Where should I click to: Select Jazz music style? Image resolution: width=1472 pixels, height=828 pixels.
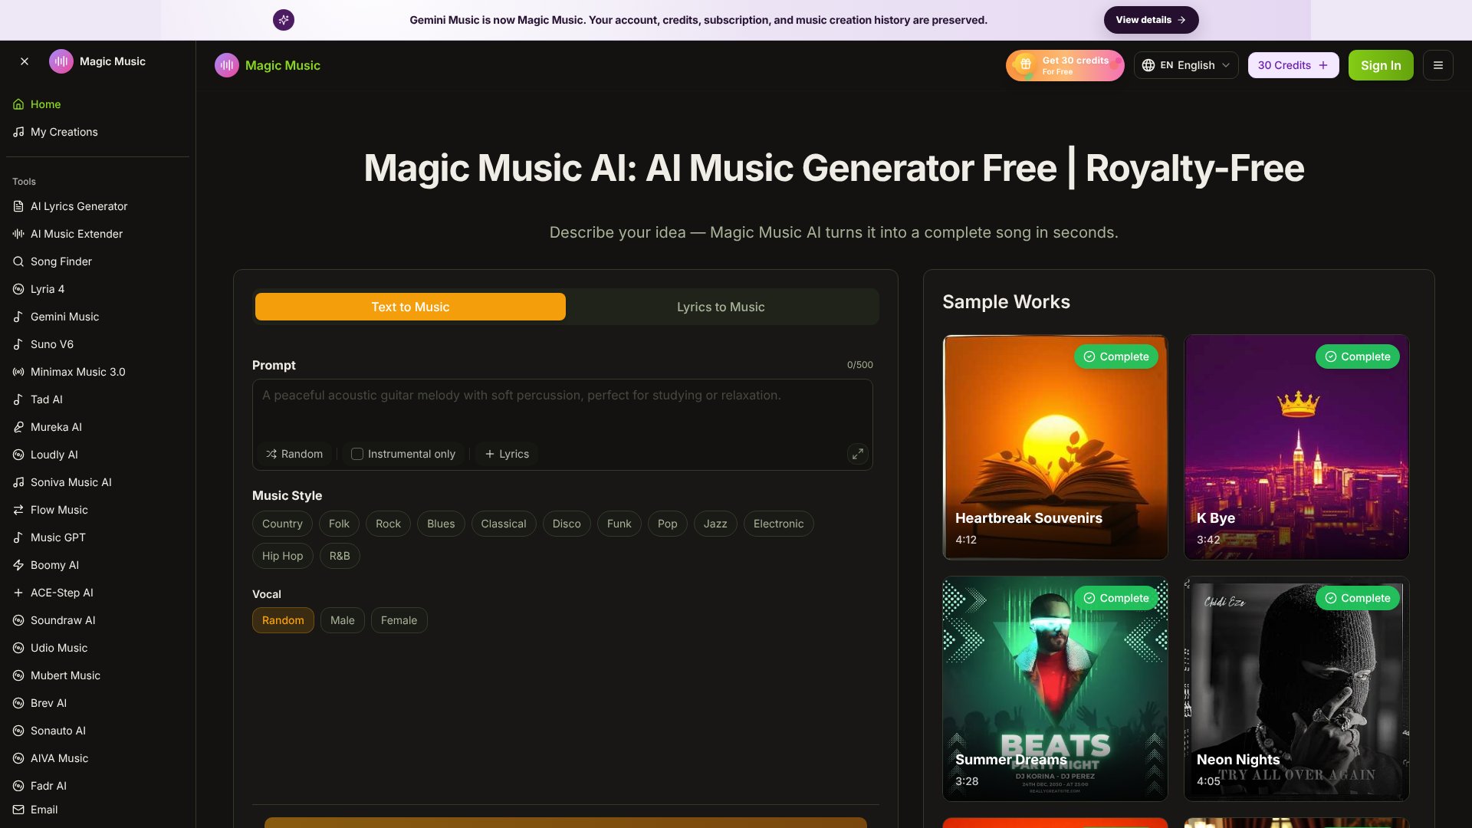(x=715, y=524)
